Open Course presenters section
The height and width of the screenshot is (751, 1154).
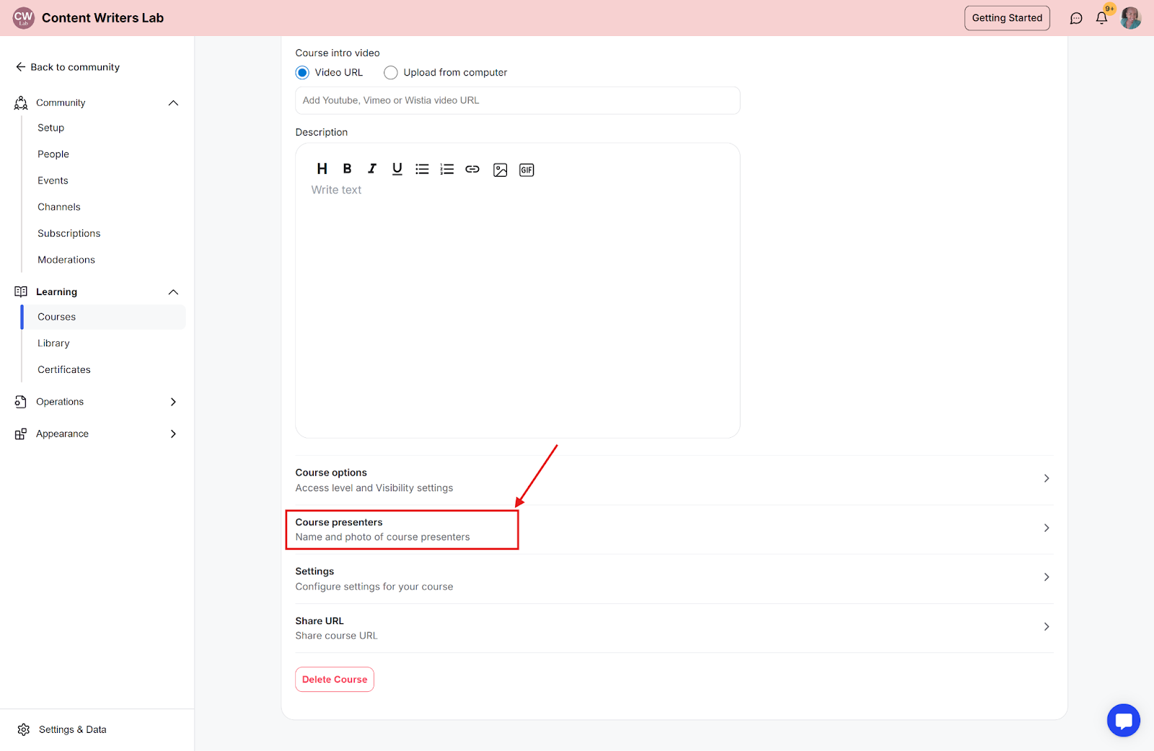674,530
